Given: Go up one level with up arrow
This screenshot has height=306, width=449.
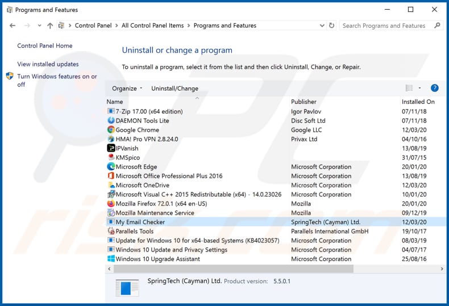Looking at the screenshot, I should (x=50, y=26).
